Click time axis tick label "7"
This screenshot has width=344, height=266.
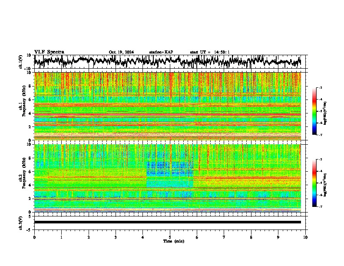224,237
